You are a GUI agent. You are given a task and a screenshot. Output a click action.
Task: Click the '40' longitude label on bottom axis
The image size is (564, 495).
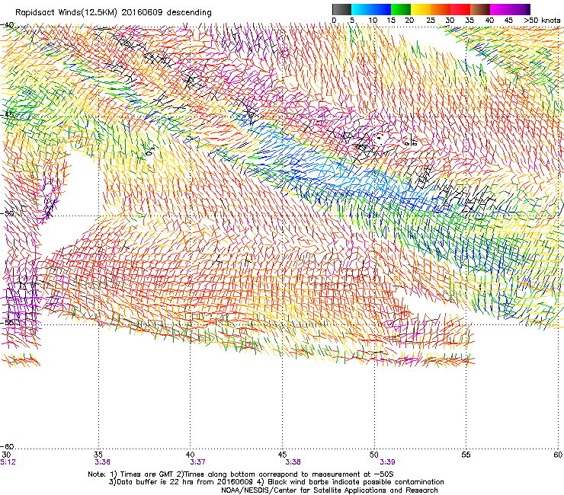pos(191,455)
